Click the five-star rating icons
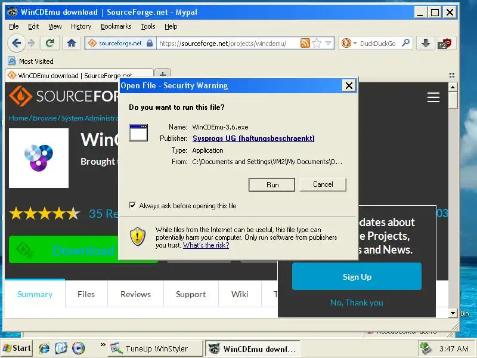 pyautogui.click(x=45, y=214)
